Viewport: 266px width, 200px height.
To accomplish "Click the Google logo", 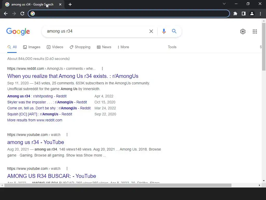I will tap(18, 32).
